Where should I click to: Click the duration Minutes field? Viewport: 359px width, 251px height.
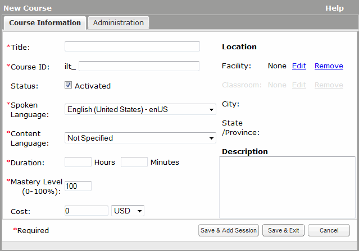coord(134,162)
